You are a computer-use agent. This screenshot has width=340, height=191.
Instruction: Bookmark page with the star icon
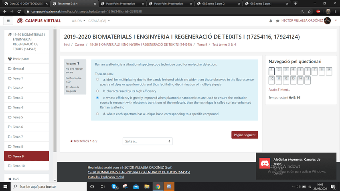tap(309, 12)
